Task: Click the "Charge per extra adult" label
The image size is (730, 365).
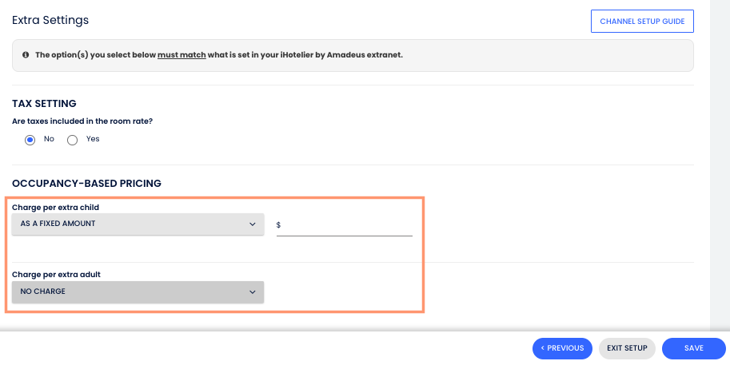Action: click(x=56, y=275)
